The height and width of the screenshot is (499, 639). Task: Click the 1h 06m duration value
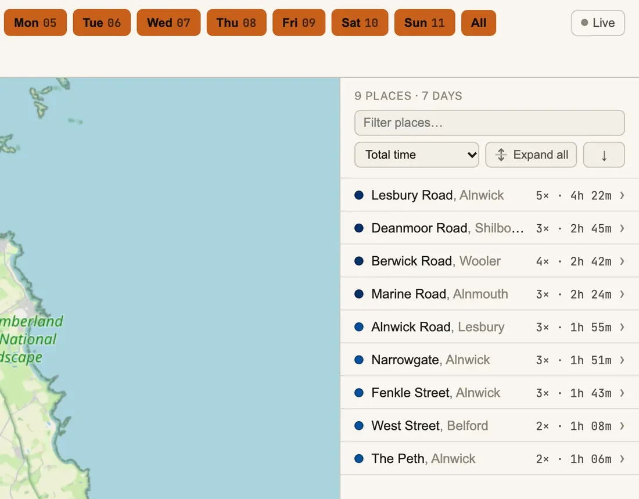[591, 459]
